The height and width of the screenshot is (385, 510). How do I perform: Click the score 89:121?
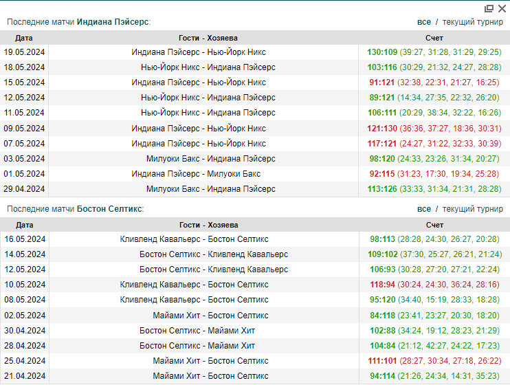(x=382, y=98)
